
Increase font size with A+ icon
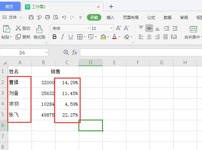pyautogui.click(x=118, y=28)
